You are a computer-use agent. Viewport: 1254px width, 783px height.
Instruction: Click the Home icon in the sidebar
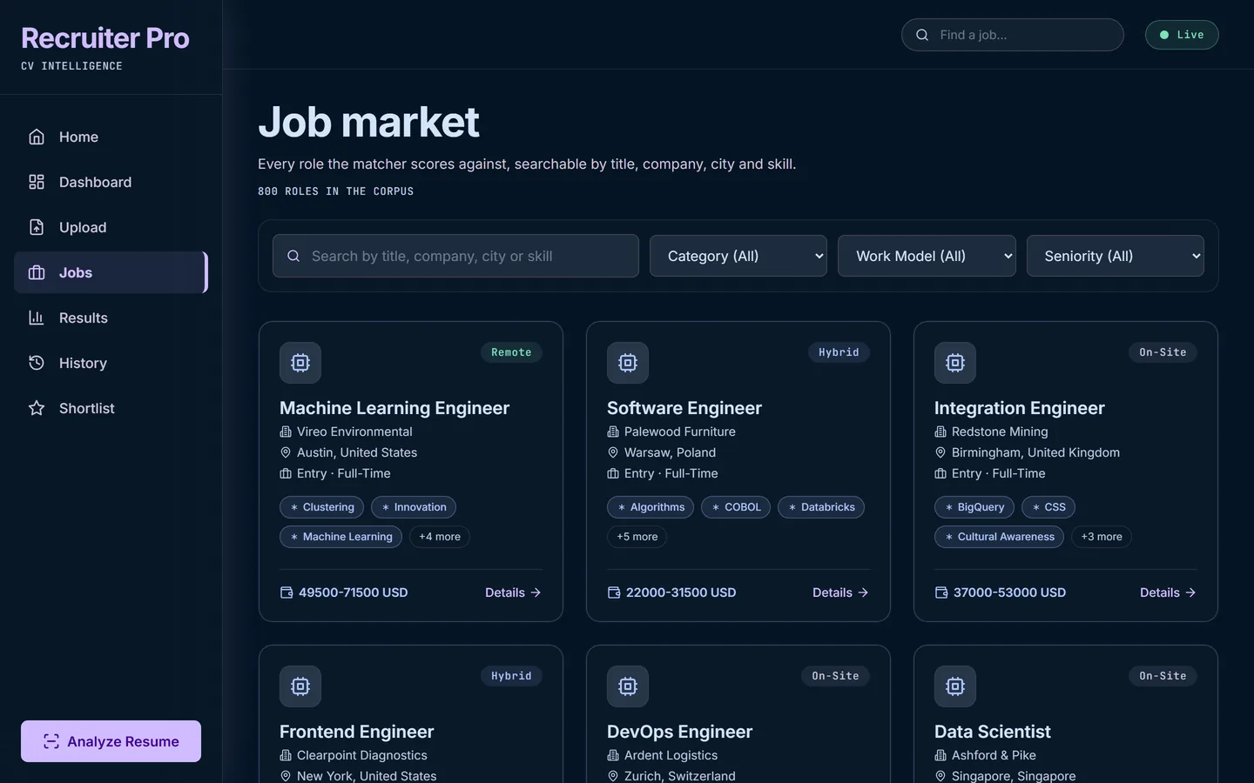pos(37,137)
